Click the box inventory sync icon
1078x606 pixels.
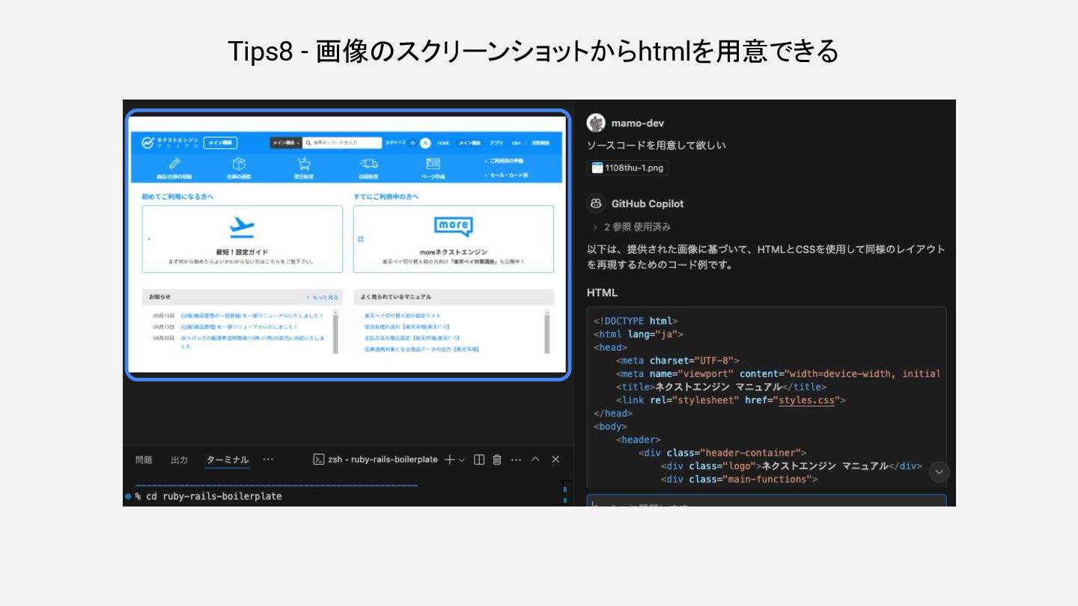click(239, 164)
